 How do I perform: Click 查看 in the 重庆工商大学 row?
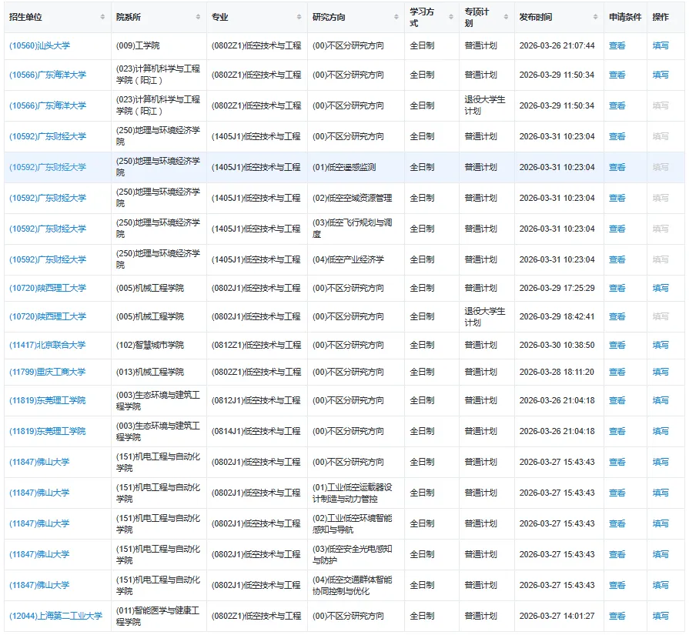617,372
